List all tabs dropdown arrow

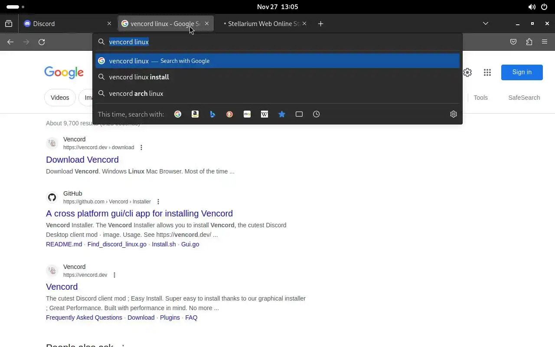[486, 24]
